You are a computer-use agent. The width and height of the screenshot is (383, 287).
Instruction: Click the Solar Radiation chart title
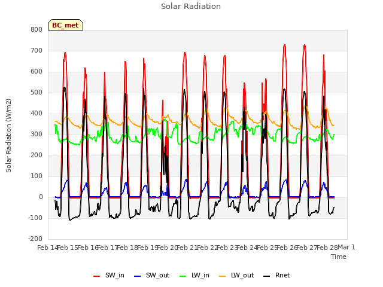(191, 7)
